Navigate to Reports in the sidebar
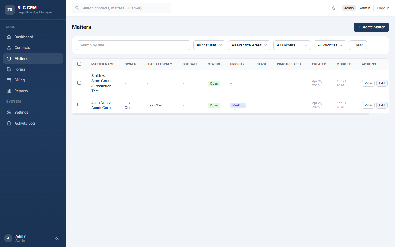The image size is (395, 247). pos(33,91)
